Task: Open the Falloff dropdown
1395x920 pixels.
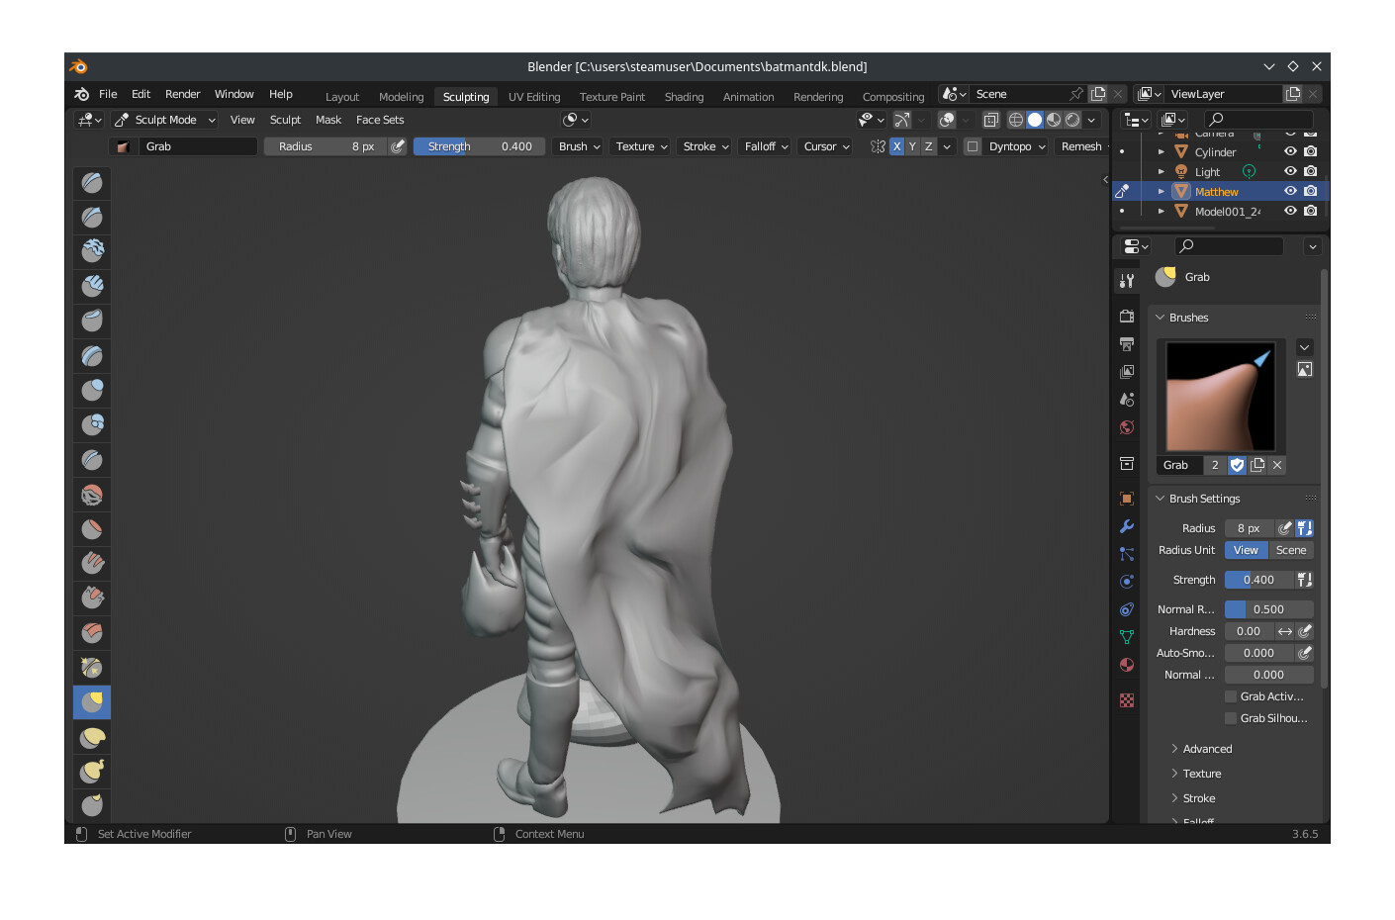Action: pyautogui.click(x=766, y=146)
